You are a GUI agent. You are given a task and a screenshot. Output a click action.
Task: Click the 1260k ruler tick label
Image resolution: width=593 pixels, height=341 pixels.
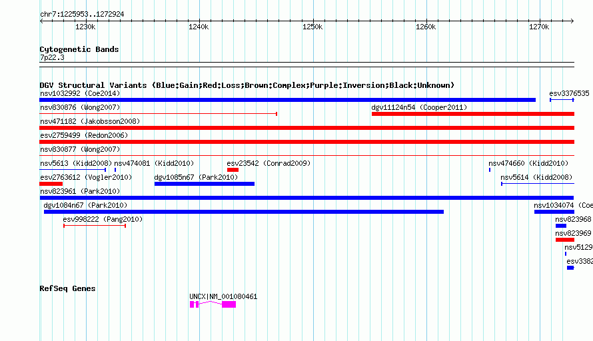pyautogui.click(x=426, y=27)
